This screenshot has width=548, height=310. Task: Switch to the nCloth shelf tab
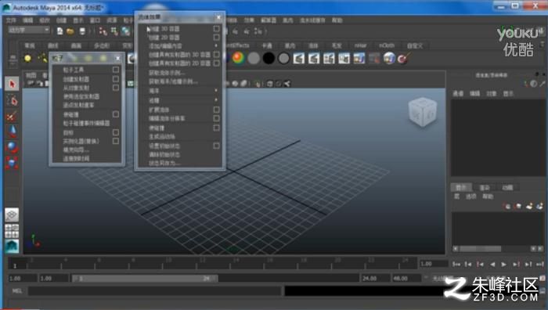click(x=387, y=45)
